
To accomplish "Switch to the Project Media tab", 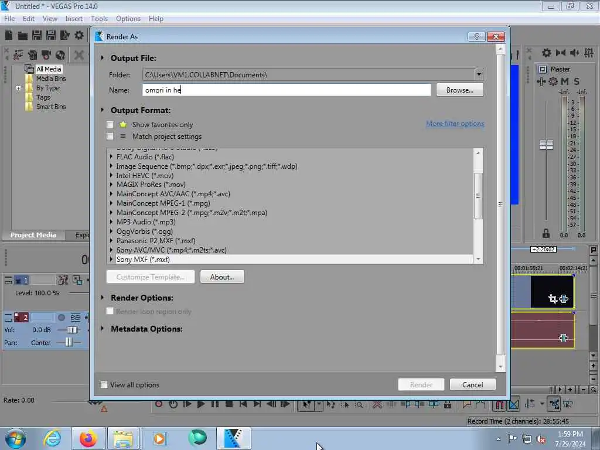I will click(x=33, y=235).
